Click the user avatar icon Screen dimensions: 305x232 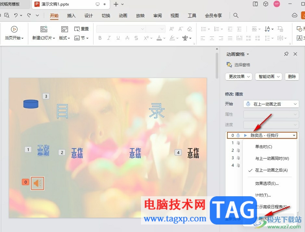pyautogui.click(x=277, y=4)
